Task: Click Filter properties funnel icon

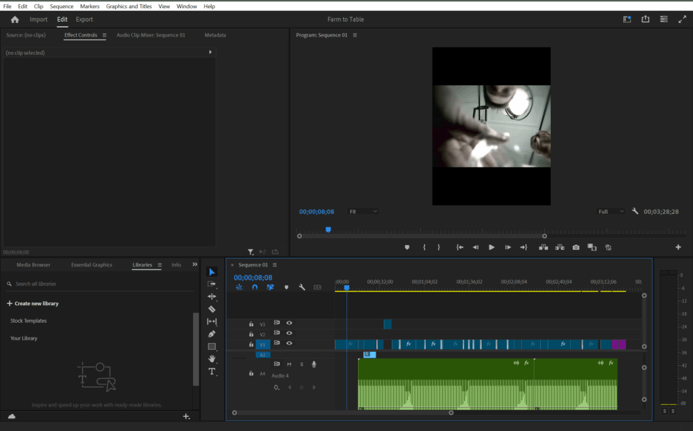Action: click(x=250, y=252)
